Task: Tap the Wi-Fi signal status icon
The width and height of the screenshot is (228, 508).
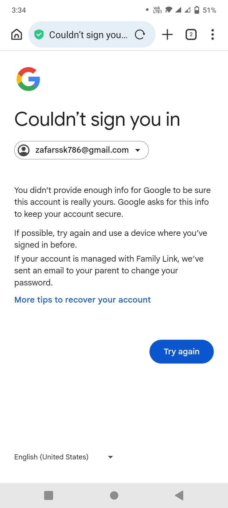Action: click(x=169, y=10)
